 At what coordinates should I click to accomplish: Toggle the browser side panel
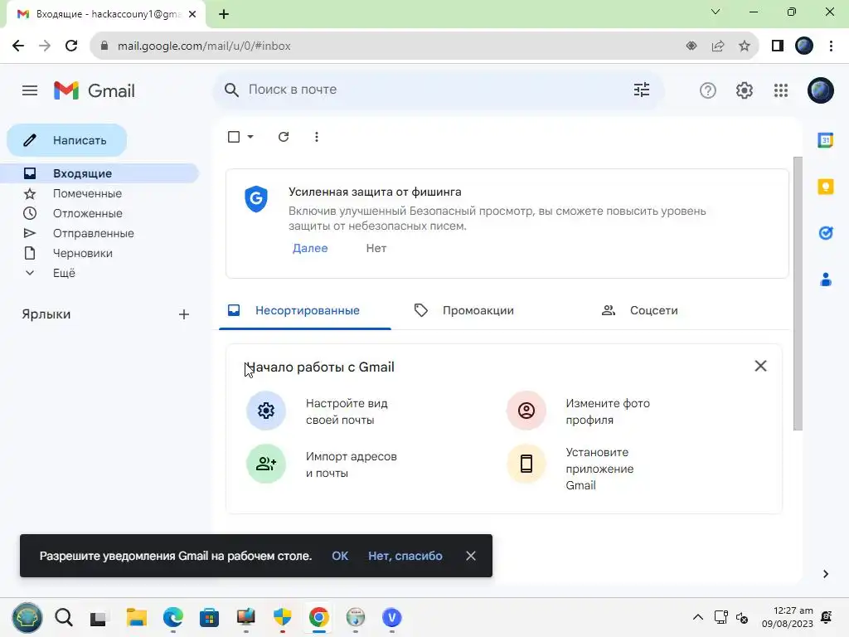(x=778, y=46)
